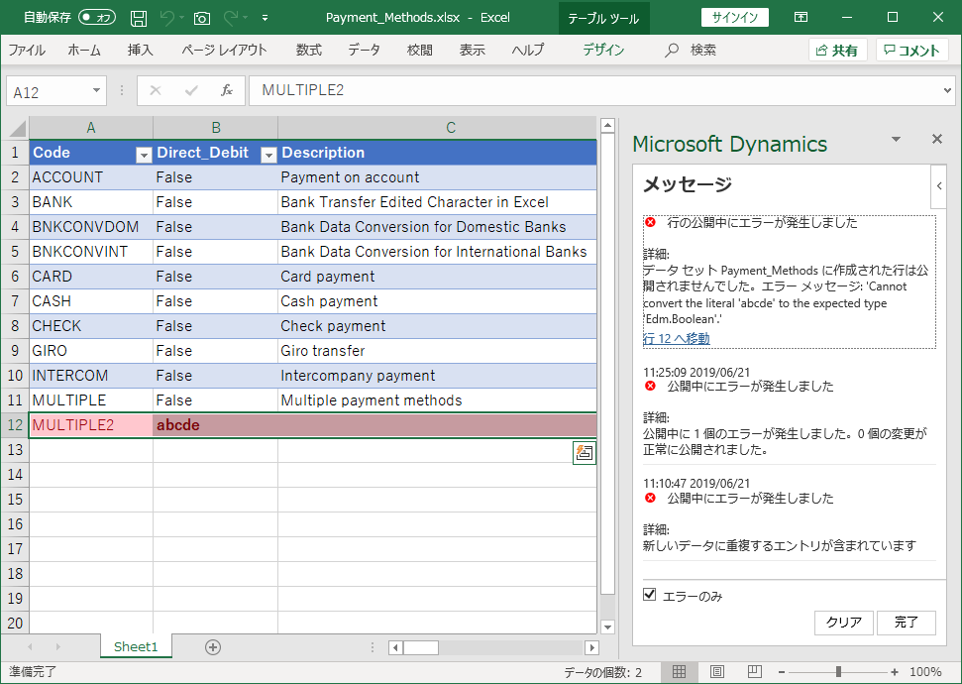The width and height of the screenshot is (962, 684).
Task: Click the vertical scroll up arrow
Action: point(607,126)
